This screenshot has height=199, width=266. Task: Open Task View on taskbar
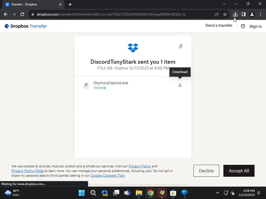tap(116, 193)
